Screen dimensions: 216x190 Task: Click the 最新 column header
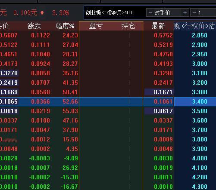tap(158, 26)
